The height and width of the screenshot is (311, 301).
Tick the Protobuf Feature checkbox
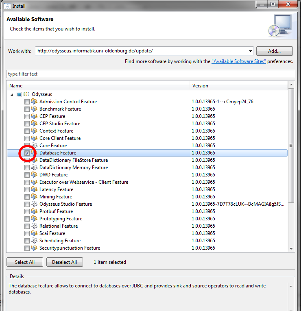tap(27, 211)
